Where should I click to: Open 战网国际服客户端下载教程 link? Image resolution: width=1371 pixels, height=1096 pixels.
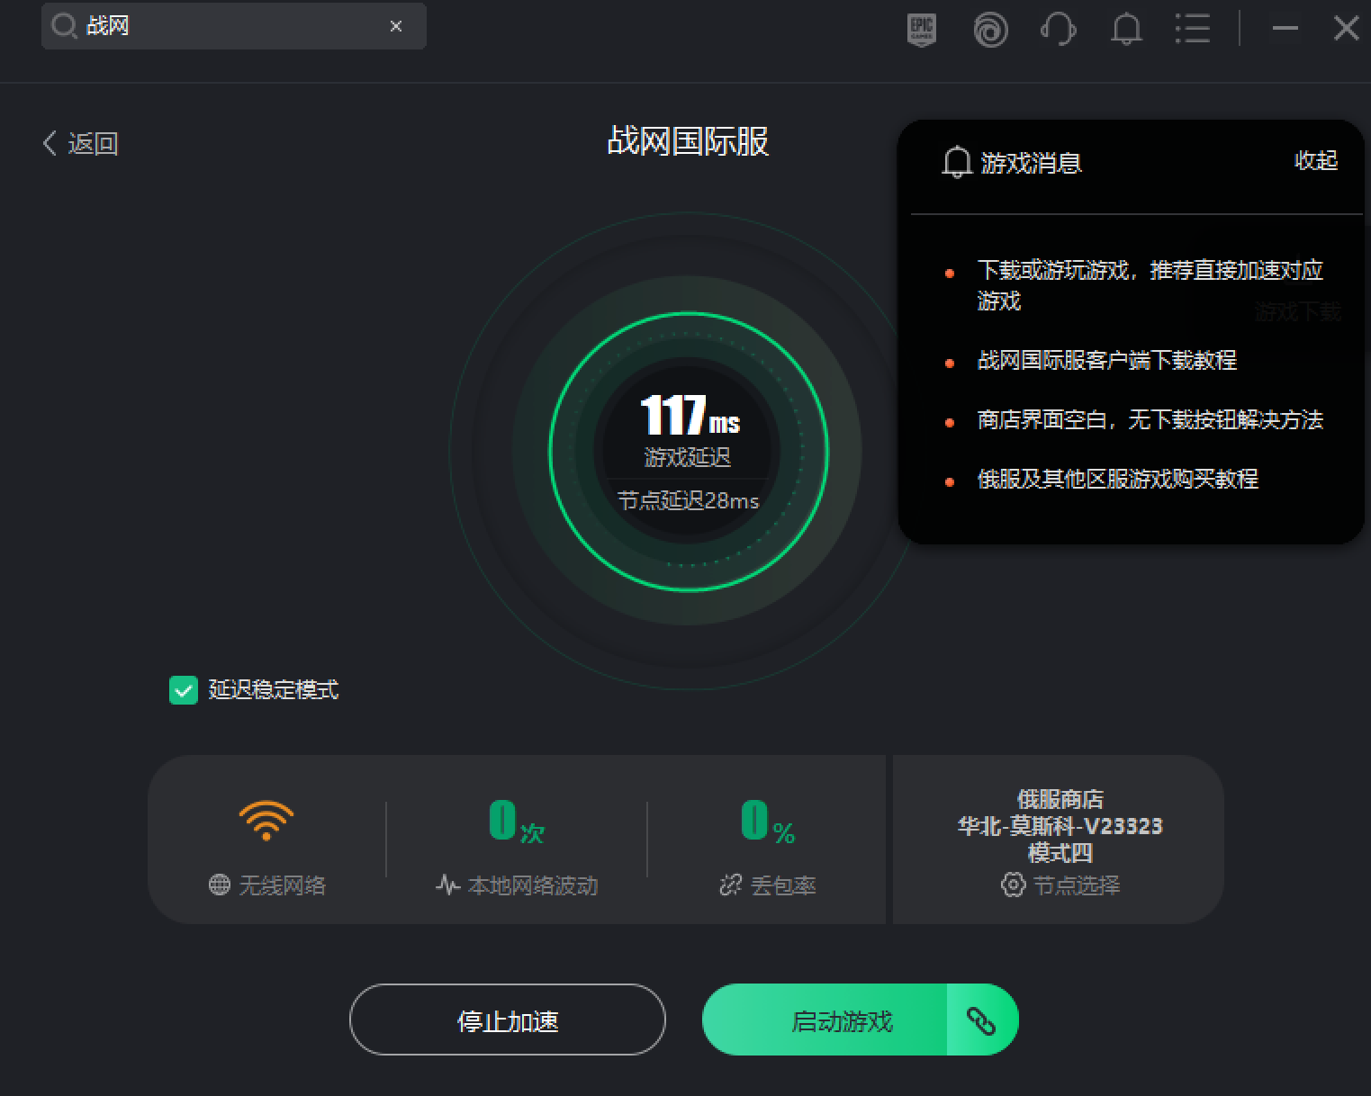coord(1107,361)
